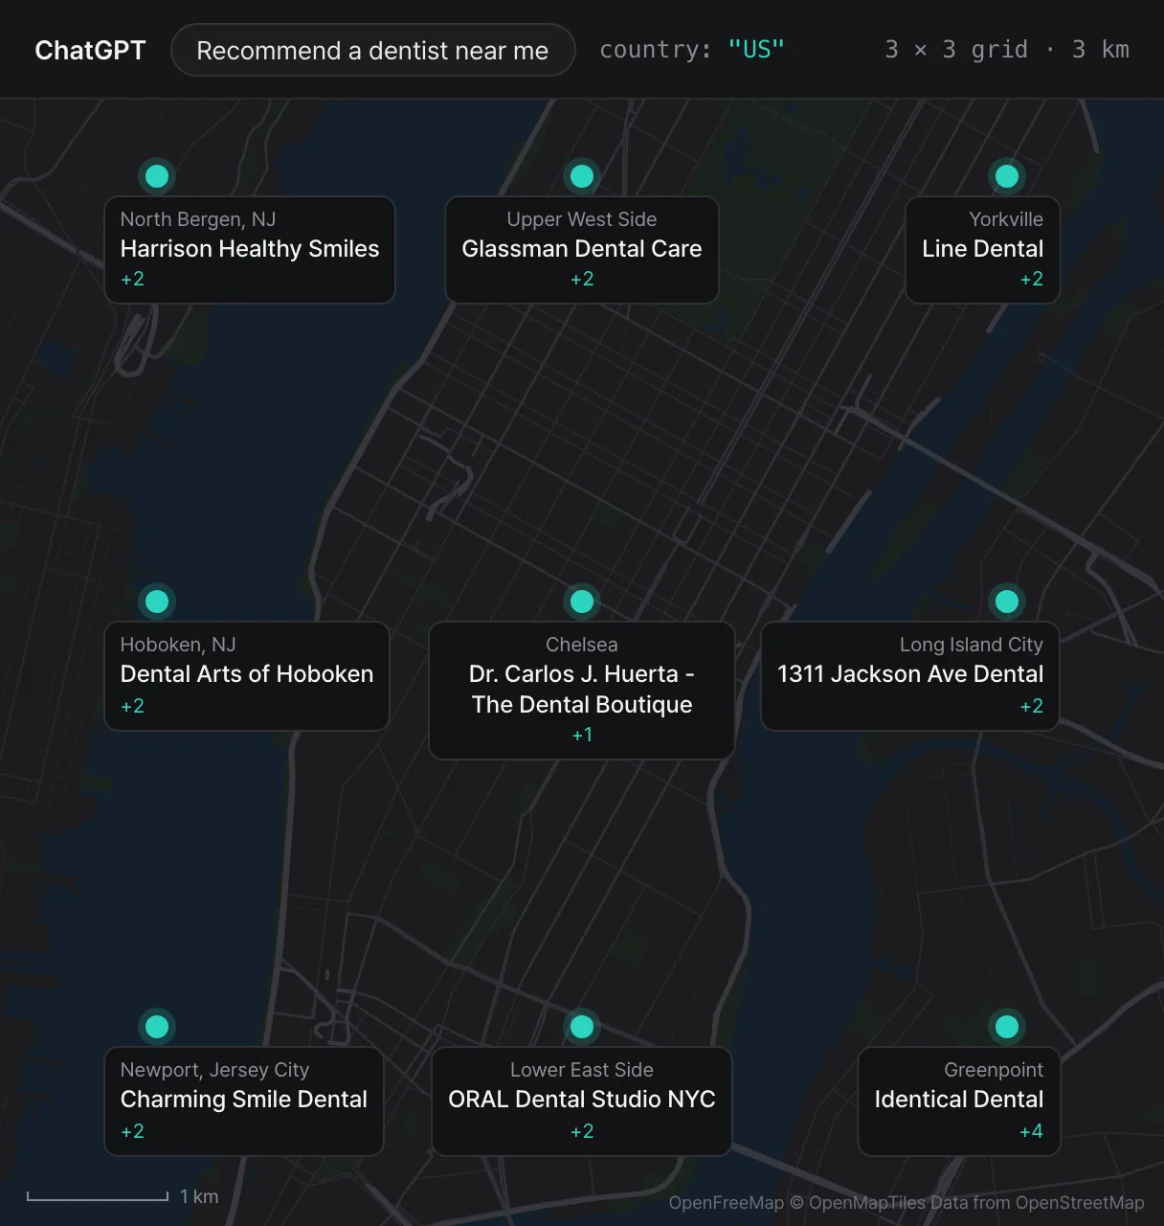Click the Newport, Jersey City label
The height and width of the screenshot is (1226, 1164).
[214, 1070]
